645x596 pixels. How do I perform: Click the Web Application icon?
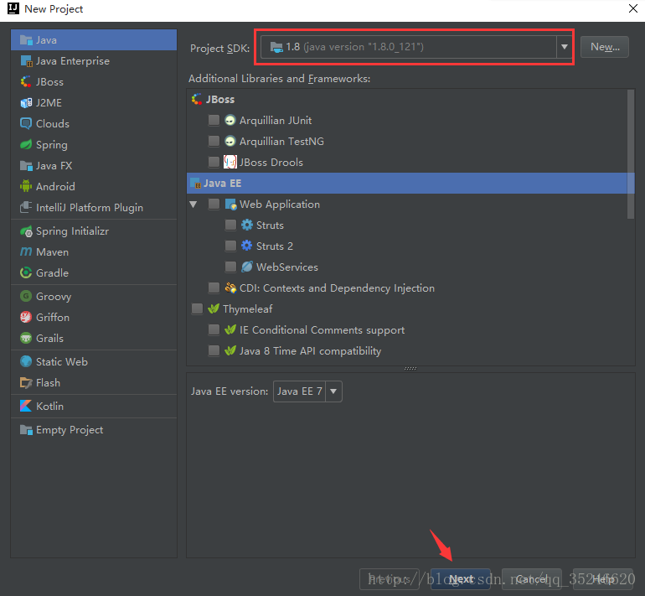point(230,205)
